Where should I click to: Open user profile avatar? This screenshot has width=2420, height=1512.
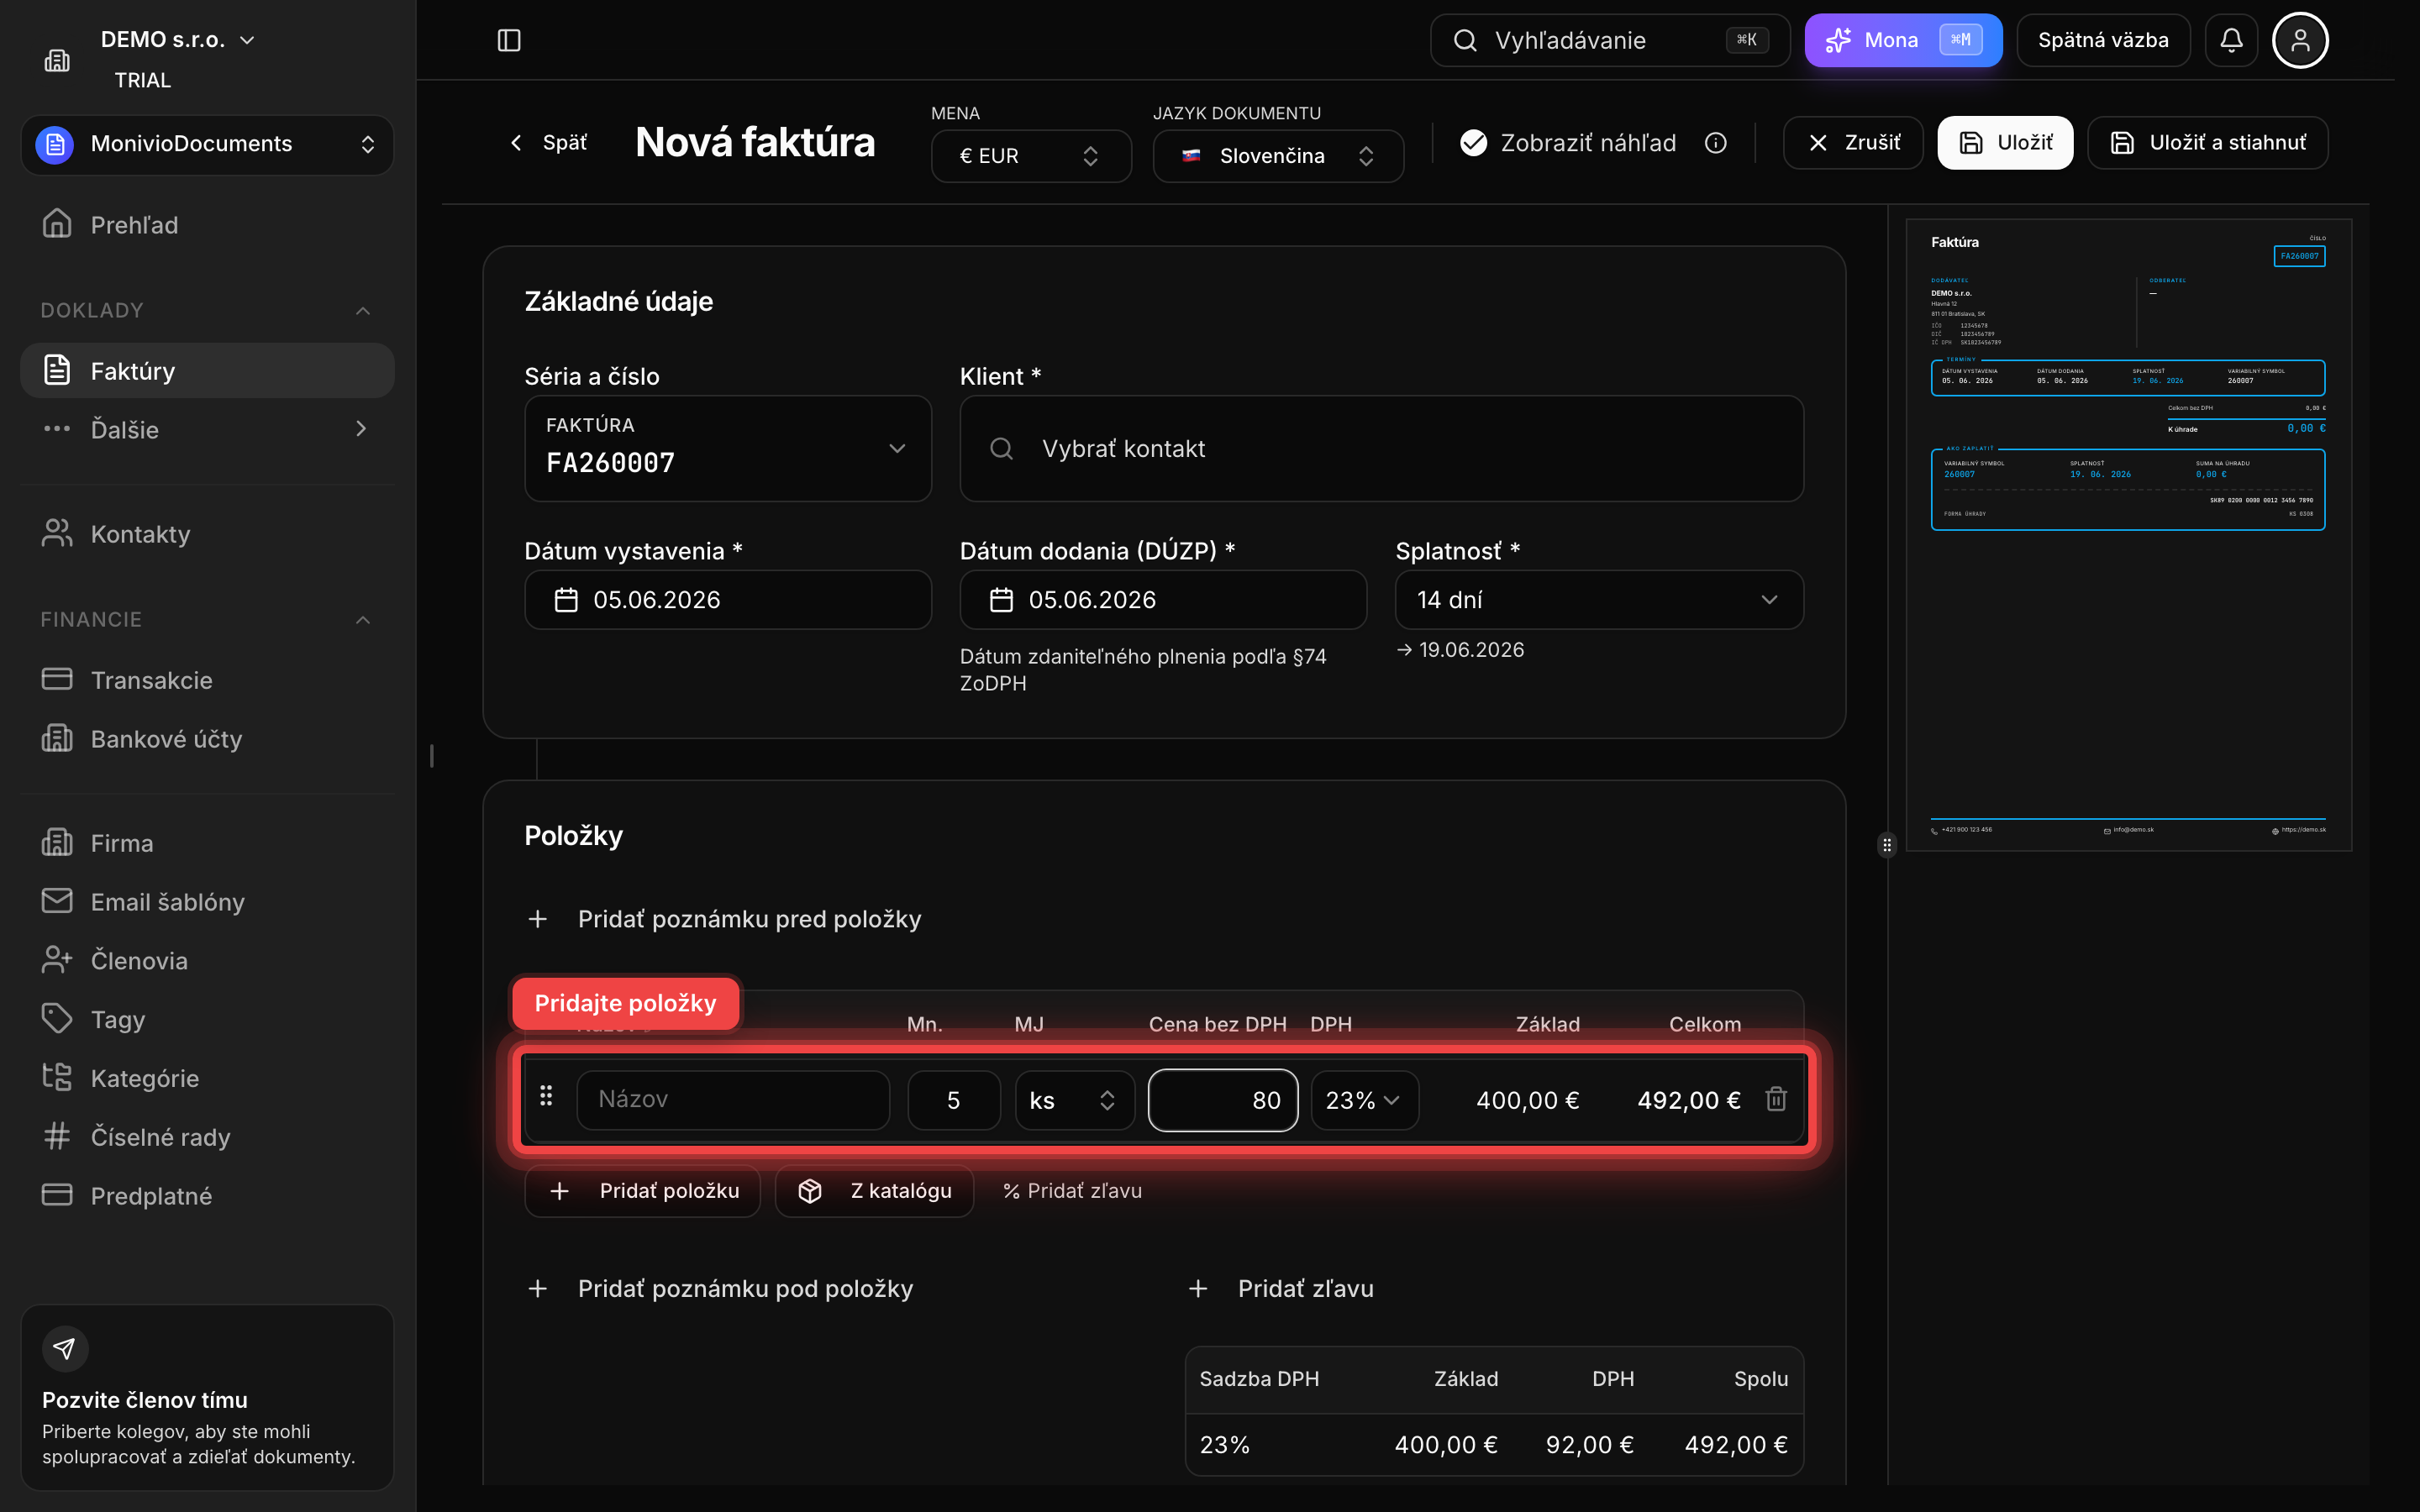(2300, 40)
